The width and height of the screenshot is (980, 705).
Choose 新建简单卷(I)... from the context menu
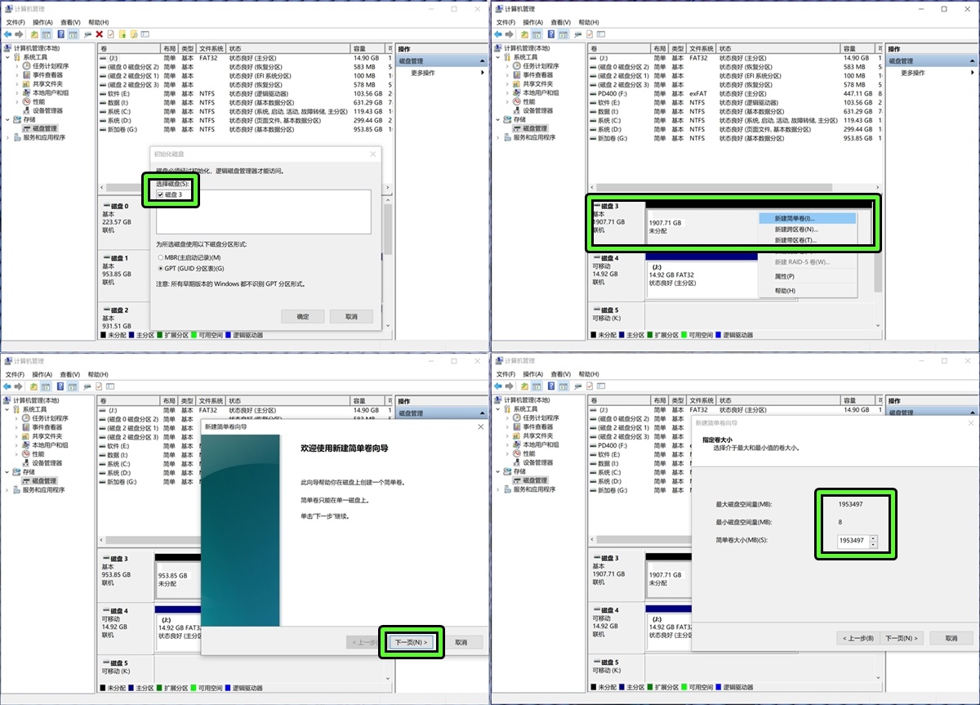click(807, 218)
